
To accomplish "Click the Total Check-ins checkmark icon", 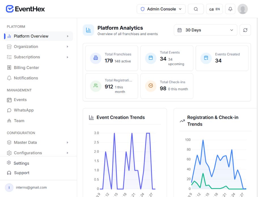I will pyautogui.click(x=151, y=85).
